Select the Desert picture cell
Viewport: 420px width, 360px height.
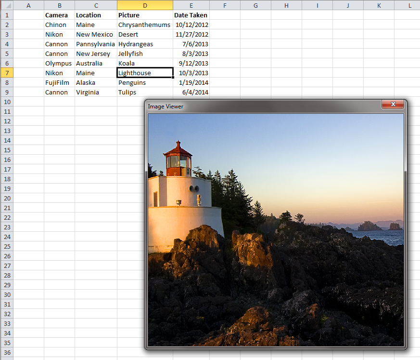[145, 34]
